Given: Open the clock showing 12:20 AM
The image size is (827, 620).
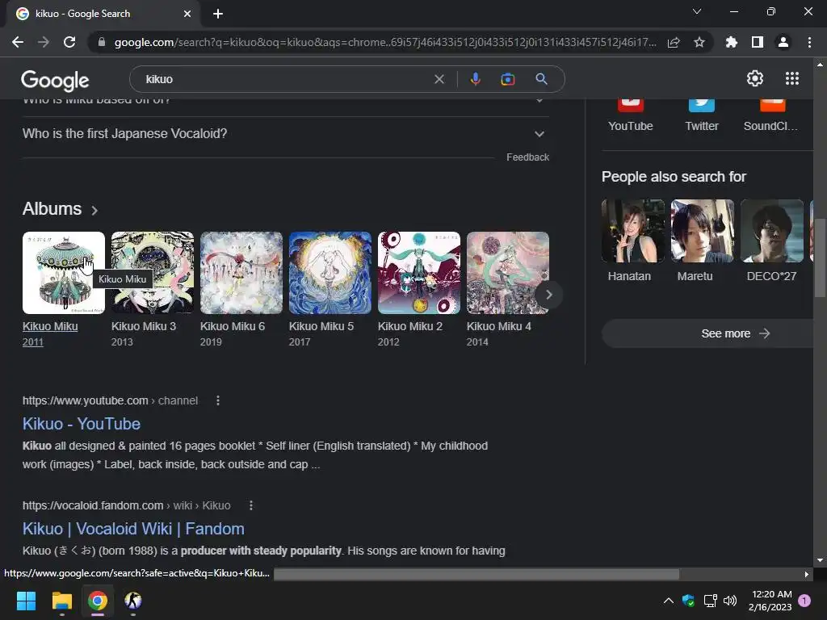Looking at the screenshot, I should tap(770, 601).
